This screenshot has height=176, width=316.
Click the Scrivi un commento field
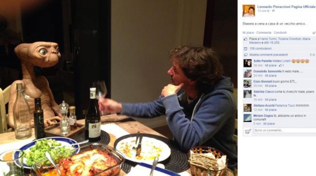tap(285, 130)
